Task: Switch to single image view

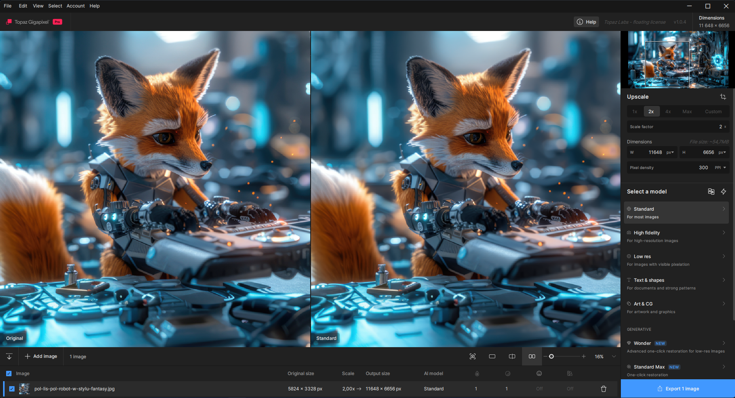Action: point(492,356)
